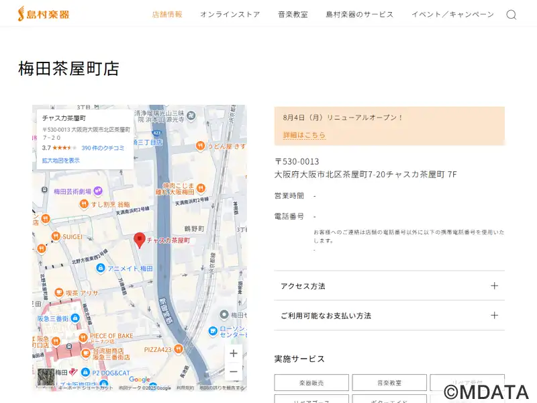Select the 阪急三番街 shopping marker
Image resolution: width=537 pixels, height=403 pixels.
(x=75, y=318)
